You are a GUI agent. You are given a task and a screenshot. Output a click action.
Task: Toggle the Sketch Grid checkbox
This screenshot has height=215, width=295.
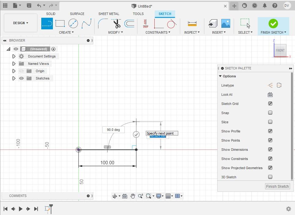point(270,104)
